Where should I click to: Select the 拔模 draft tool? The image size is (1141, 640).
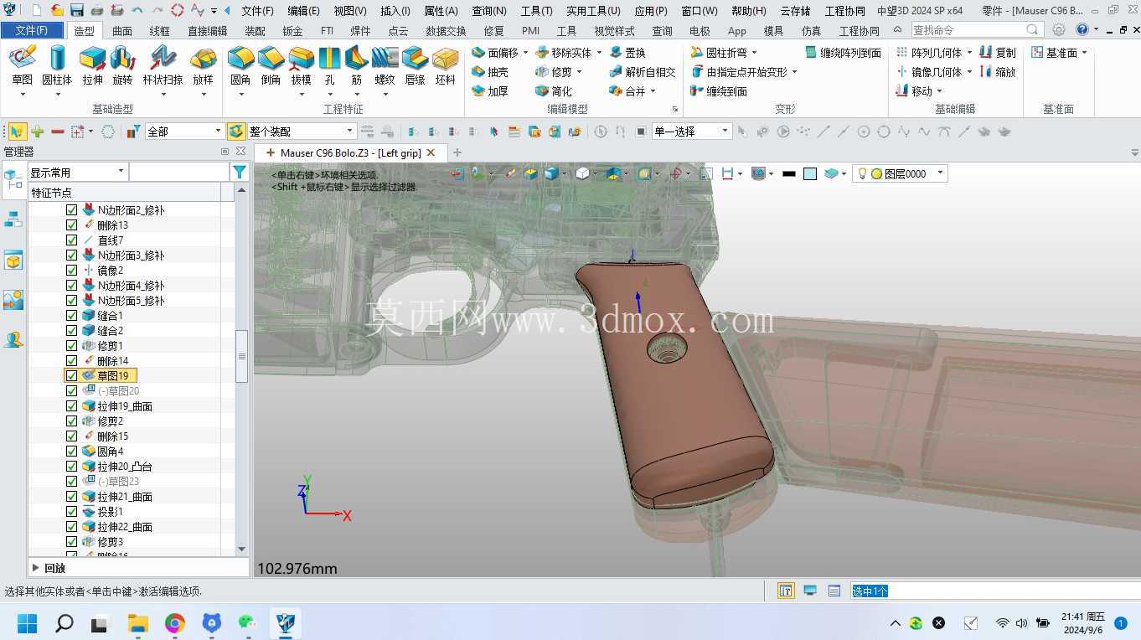[301, 65]
